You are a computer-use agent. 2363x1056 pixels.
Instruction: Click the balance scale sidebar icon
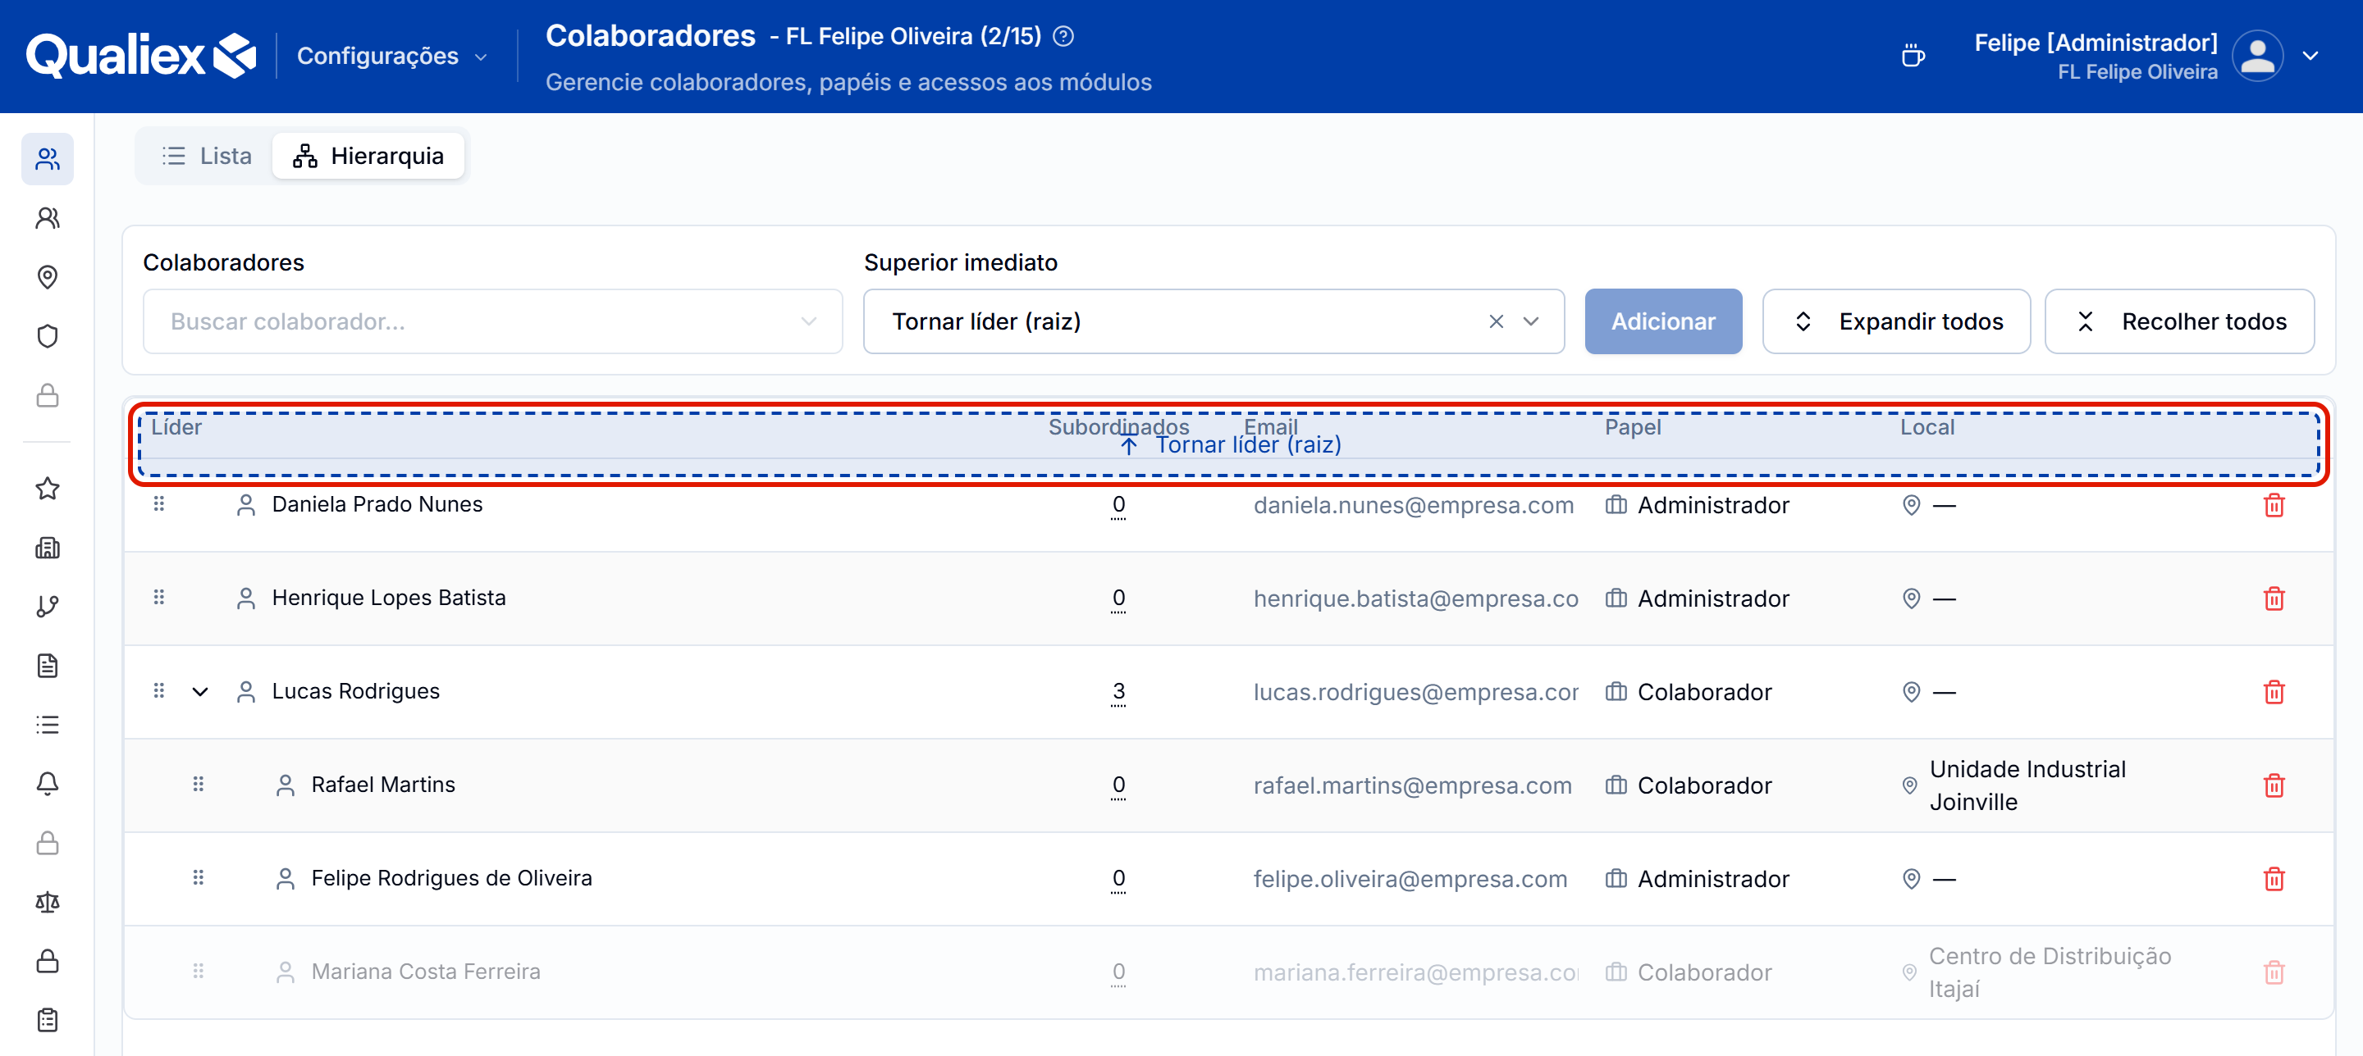tap(48, 902)
